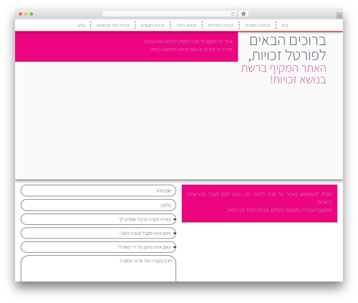Open the זכויות כלכליות menu item
Image resolution: width=358 pixels, height=303 pixels.
pos(221,25)
